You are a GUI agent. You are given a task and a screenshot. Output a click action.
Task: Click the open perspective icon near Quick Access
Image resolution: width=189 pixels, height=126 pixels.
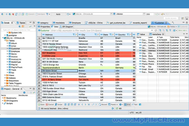pos(182,18)
